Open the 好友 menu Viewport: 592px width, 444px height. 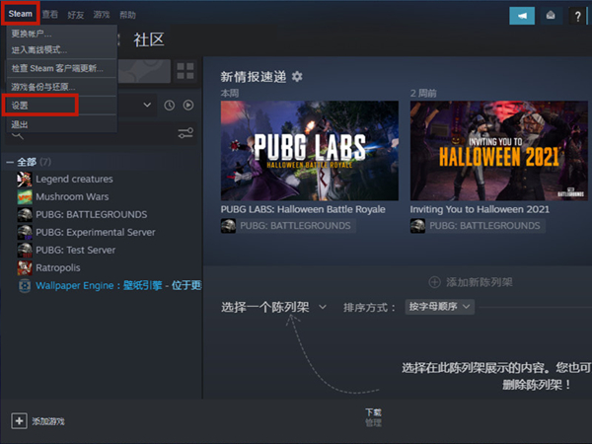pyautogui.click(x=76, y=15)
